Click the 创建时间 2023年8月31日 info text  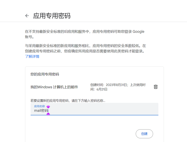(x=118, y=87)
